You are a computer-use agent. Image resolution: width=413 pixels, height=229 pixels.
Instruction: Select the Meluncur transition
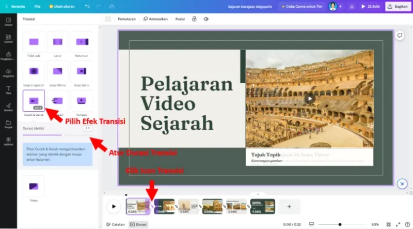click(82, 42)
